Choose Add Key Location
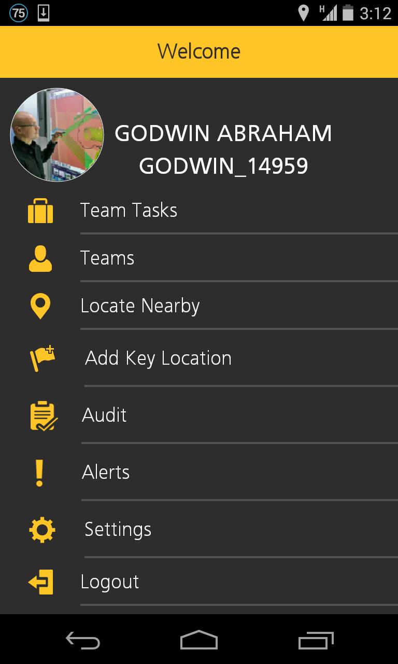Viewport: 398px width, 664px height. (199, 358)
